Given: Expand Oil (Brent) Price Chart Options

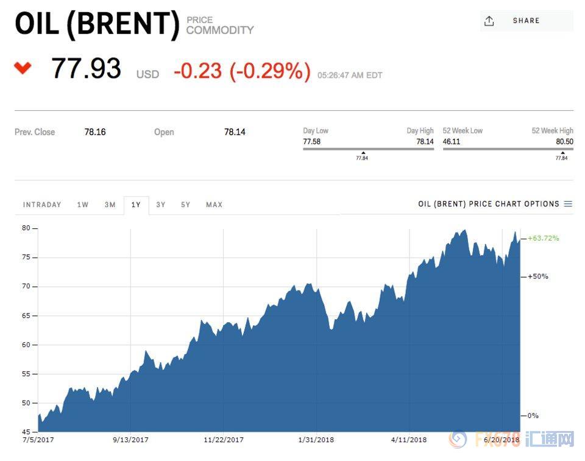Looking at the screenshot, I should (x=488, y=204).
